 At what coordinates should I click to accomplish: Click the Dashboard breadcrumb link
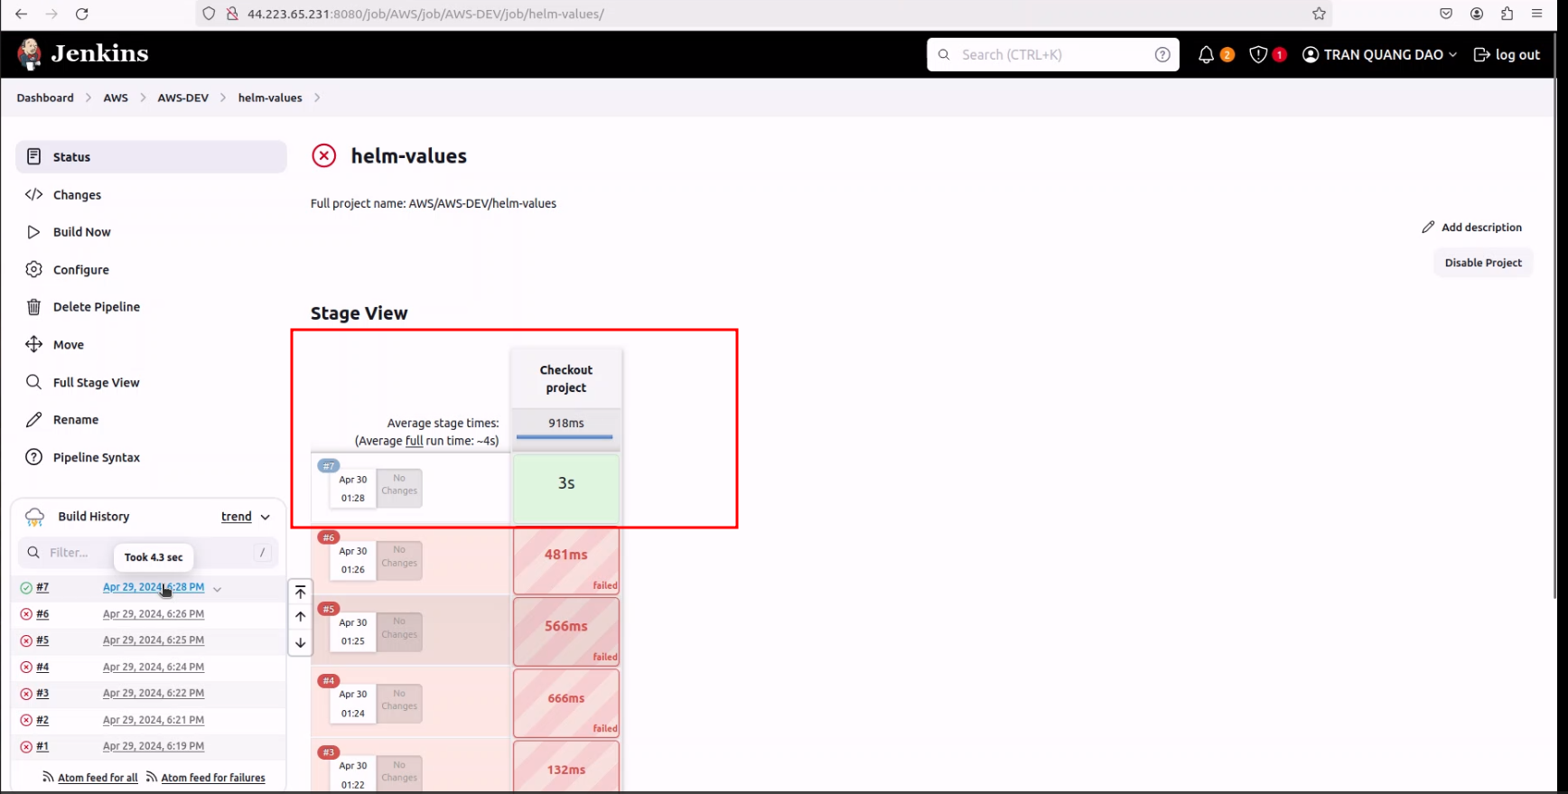[45, 98]
